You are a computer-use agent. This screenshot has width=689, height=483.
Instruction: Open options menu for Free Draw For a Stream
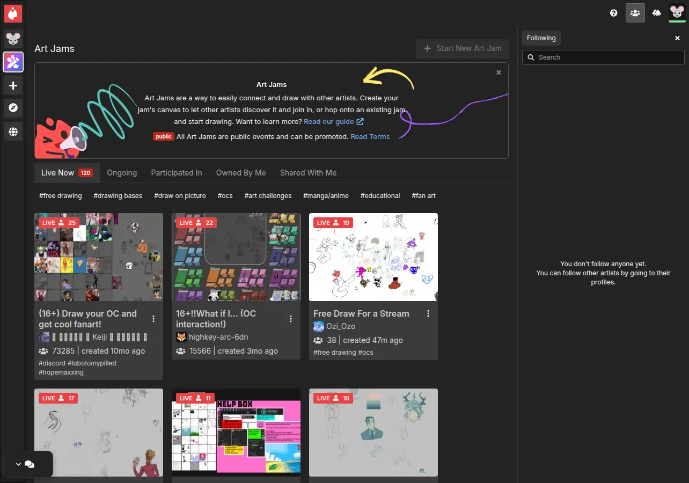click(x=428, y=313)
